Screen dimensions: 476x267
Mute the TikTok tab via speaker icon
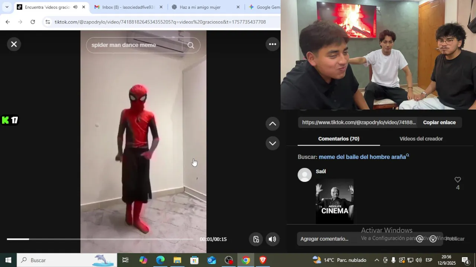[75, 7]
